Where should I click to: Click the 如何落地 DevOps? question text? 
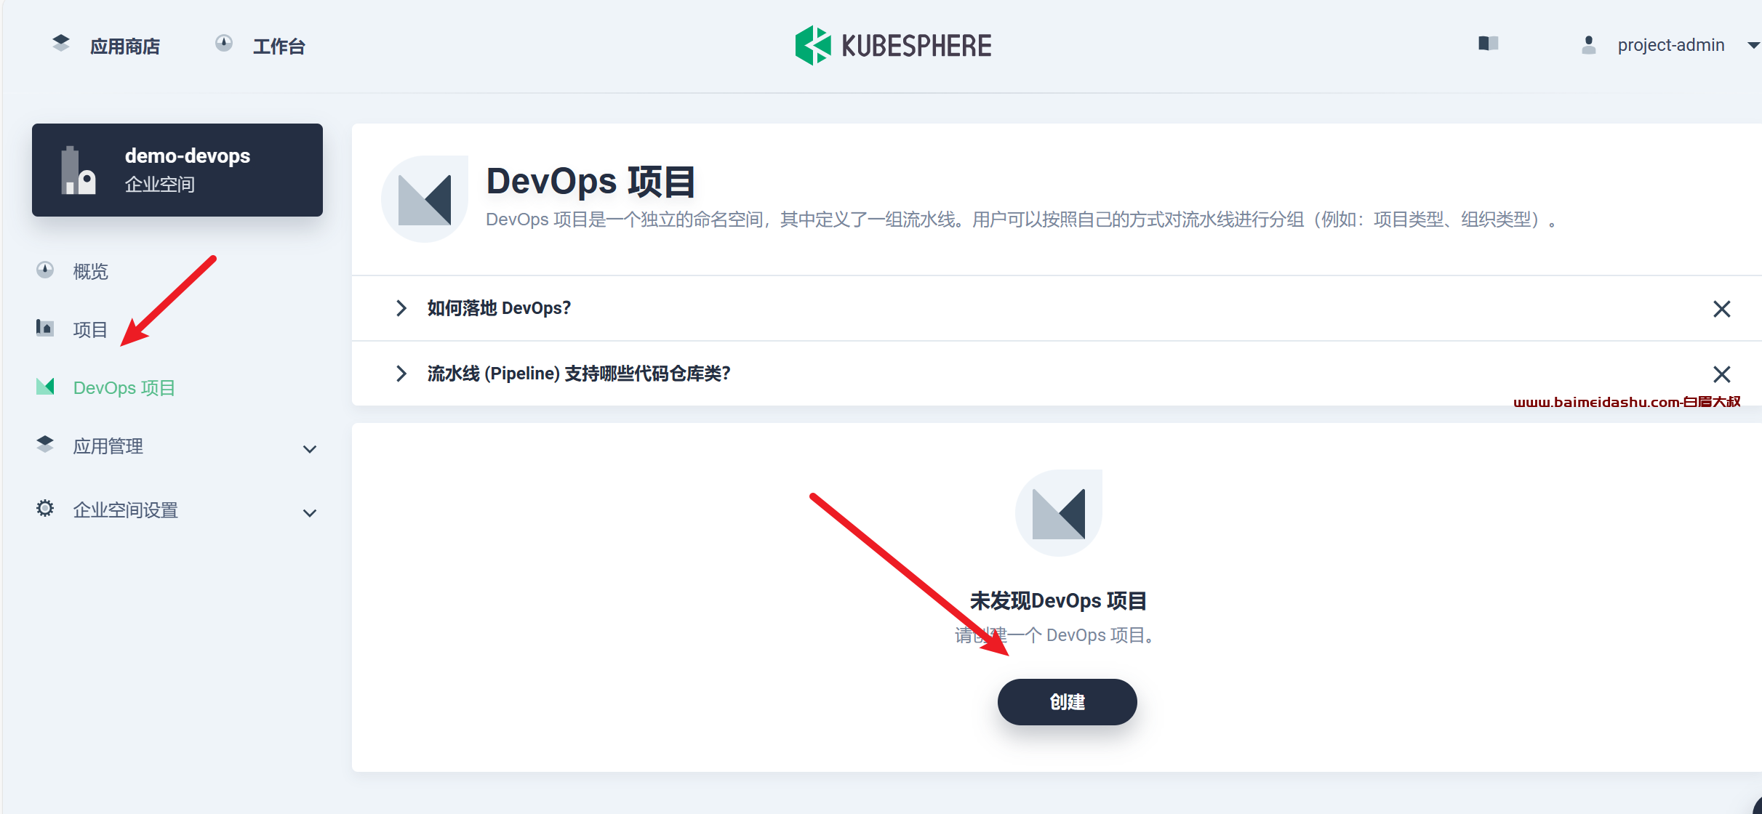pyautogui.click(x=499, y=308)
